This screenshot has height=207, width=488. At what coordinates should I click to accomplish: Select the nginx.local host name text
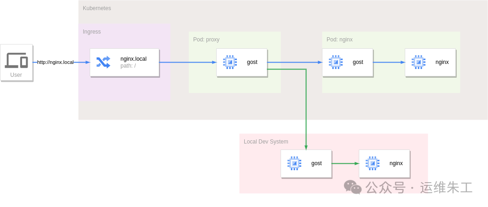pos(133,59)
